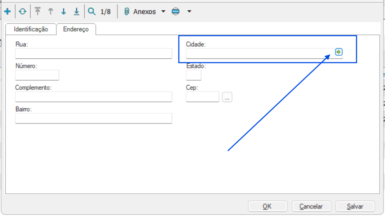Click the refresh record icon
Screen dimensions: 385x216
23,12
